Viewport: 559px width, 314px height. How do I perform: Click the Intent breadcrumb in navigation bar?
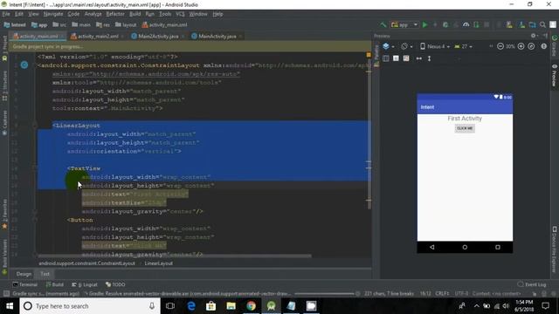(15, 25)
